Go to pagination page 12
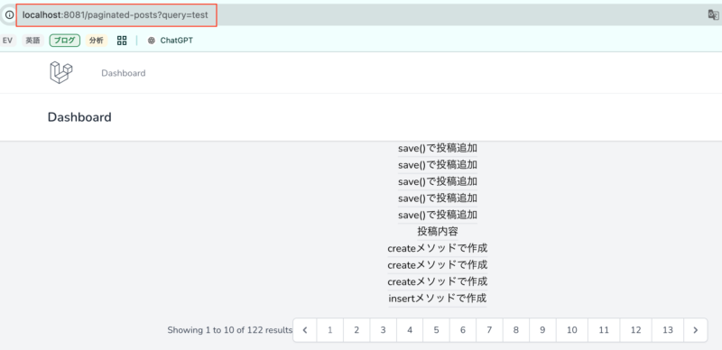The height and width of the screenshot is (350, 722). click(x=636, y=330)
